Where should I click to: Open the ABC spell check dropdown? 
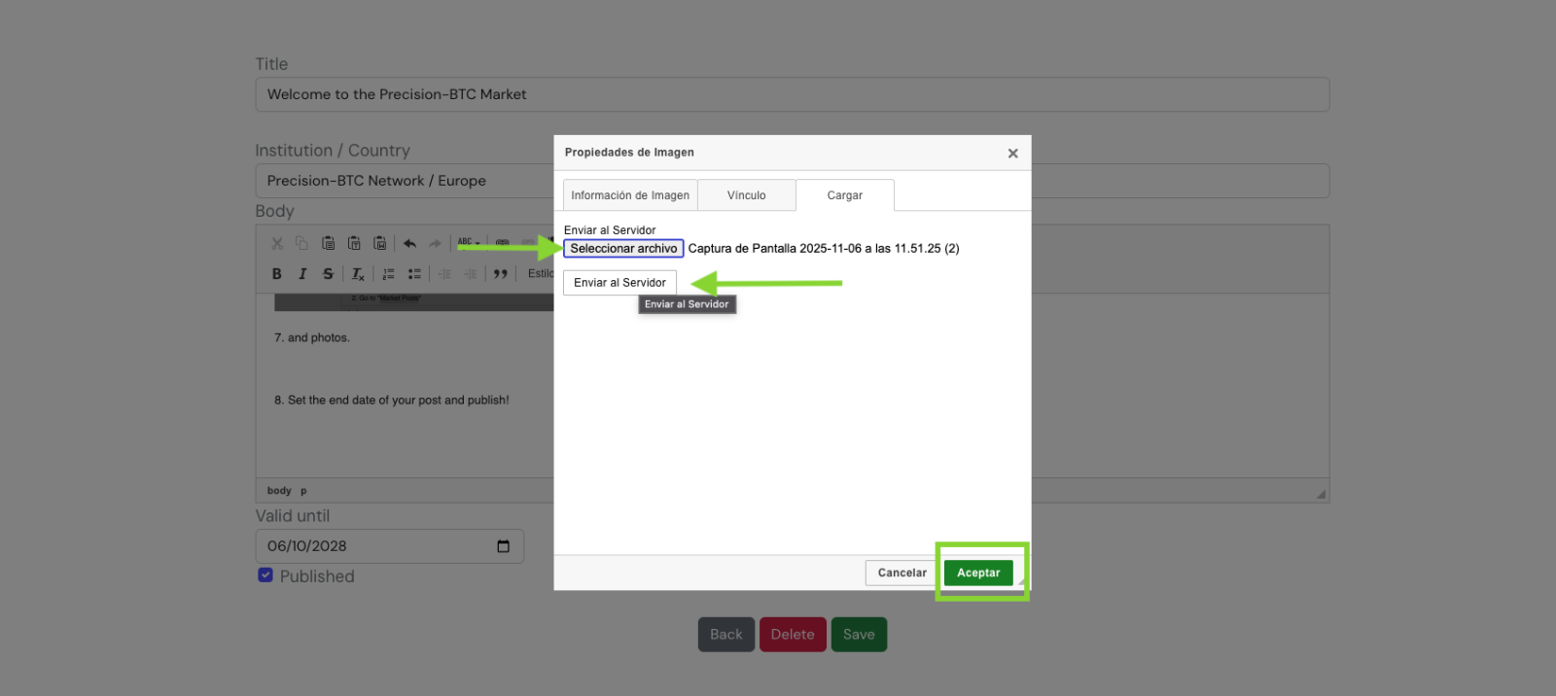coord(469,243)
